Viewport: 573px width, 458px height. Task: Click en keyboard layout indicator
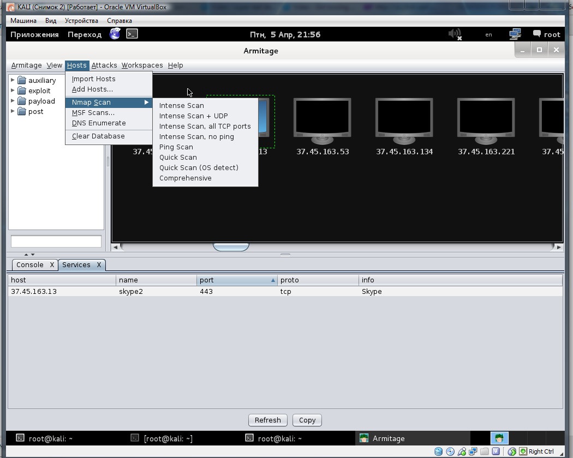tap(488, 35)
